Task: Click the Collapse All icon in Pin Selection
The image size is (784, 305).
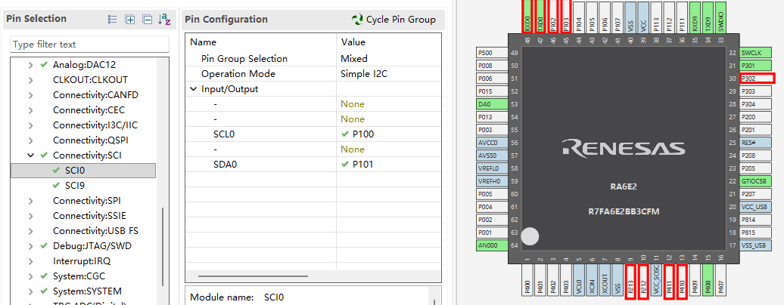Action: (147, 20)
